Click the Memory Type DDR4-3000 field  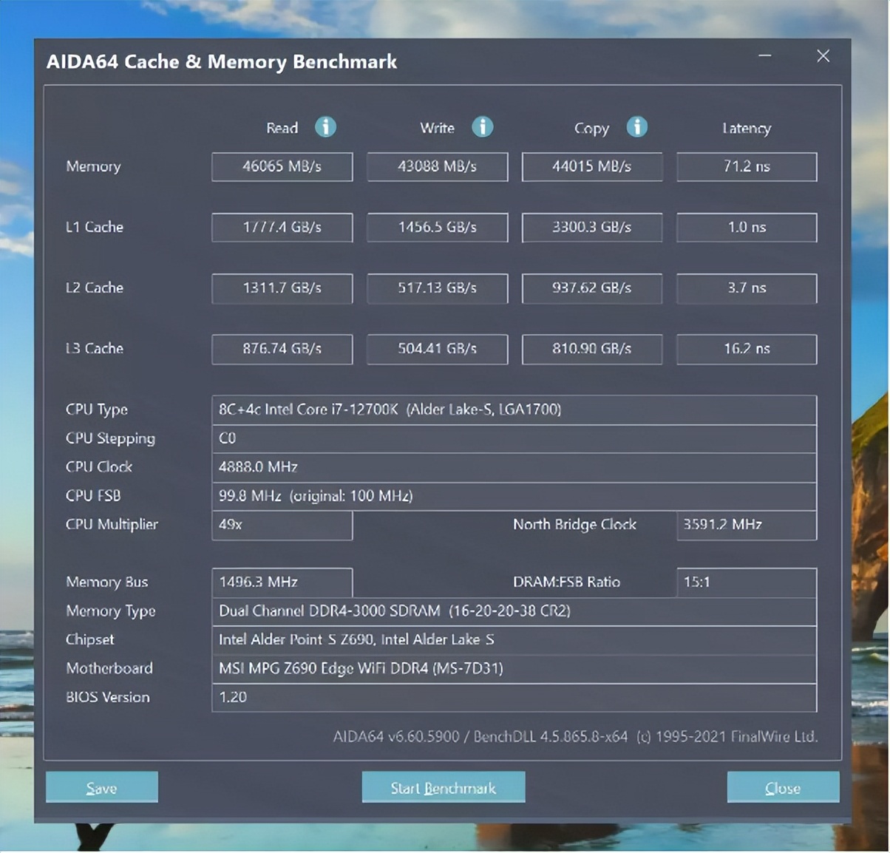[x=514, y=611]
